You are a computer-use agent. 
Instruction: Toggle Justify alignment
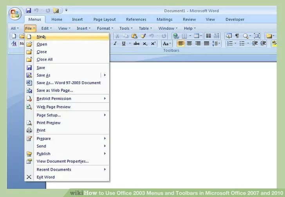[206, 43]
